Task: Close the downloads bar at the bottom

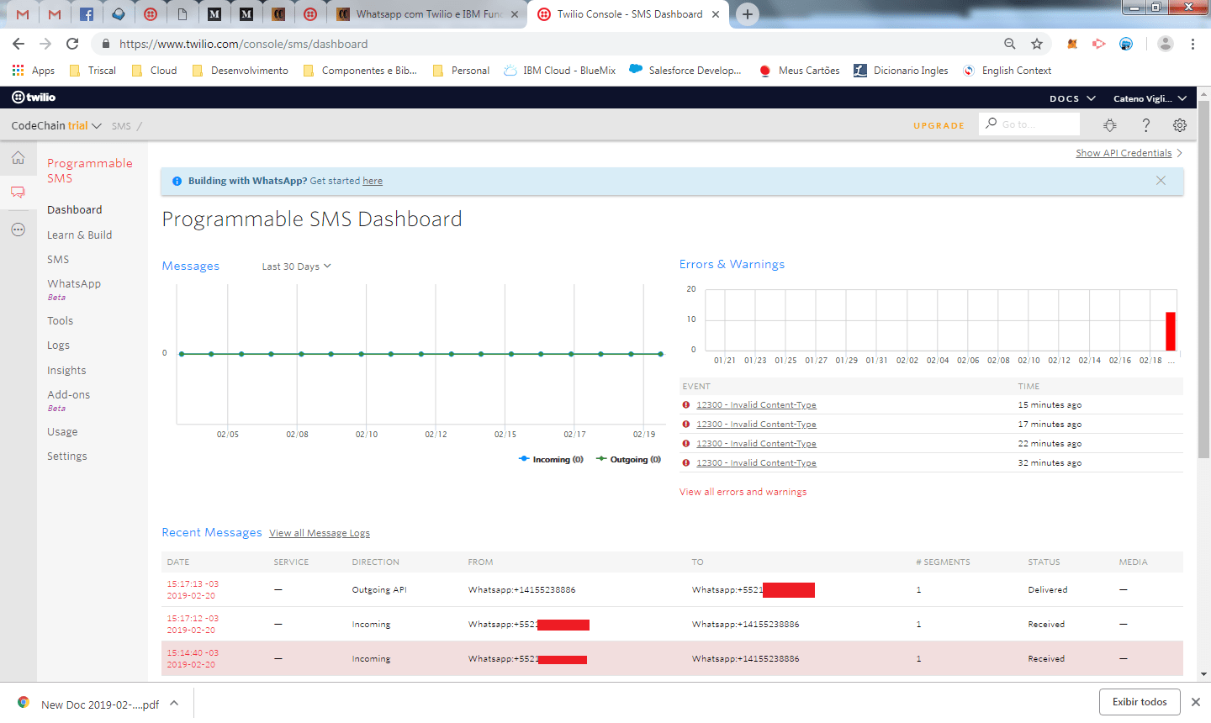Action: pos(1195,702)
